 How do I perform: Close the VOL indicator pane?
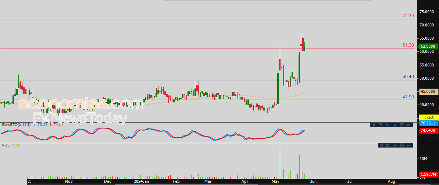point(381,146)
